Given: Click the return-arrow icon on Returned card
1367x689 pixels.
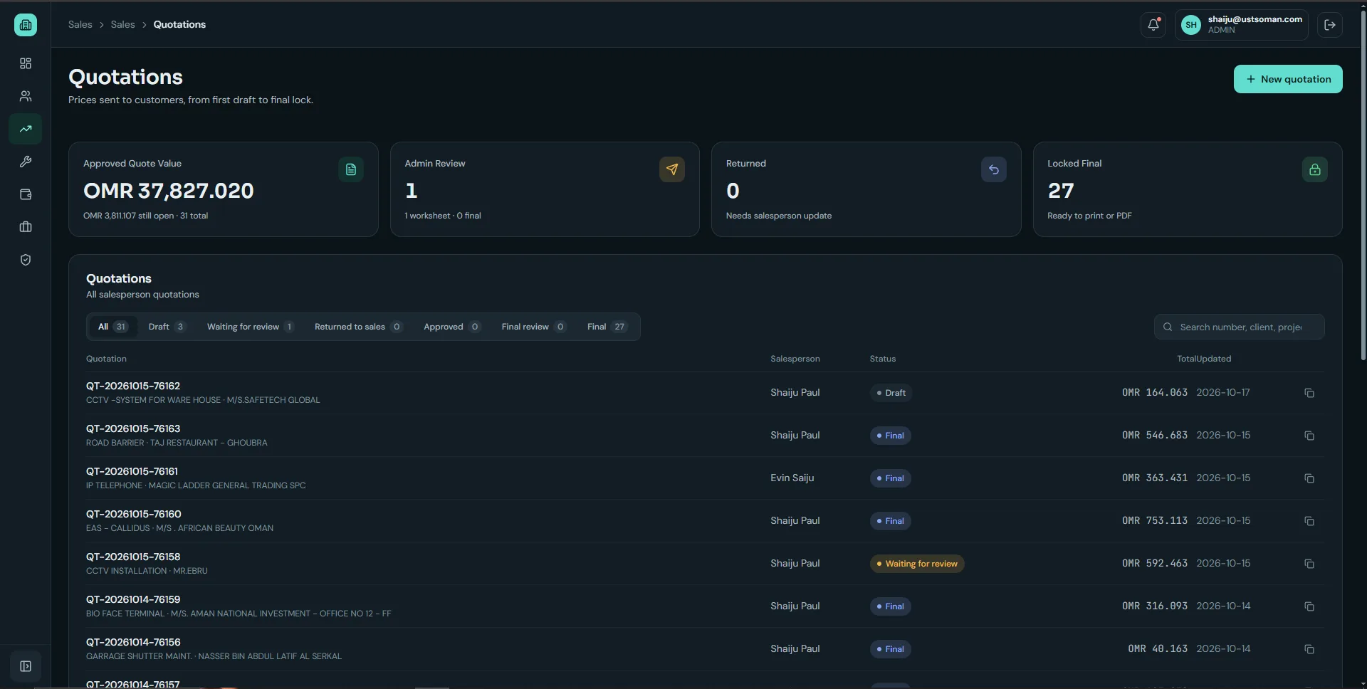Looking at the screenshot, I should pos(994,169).
